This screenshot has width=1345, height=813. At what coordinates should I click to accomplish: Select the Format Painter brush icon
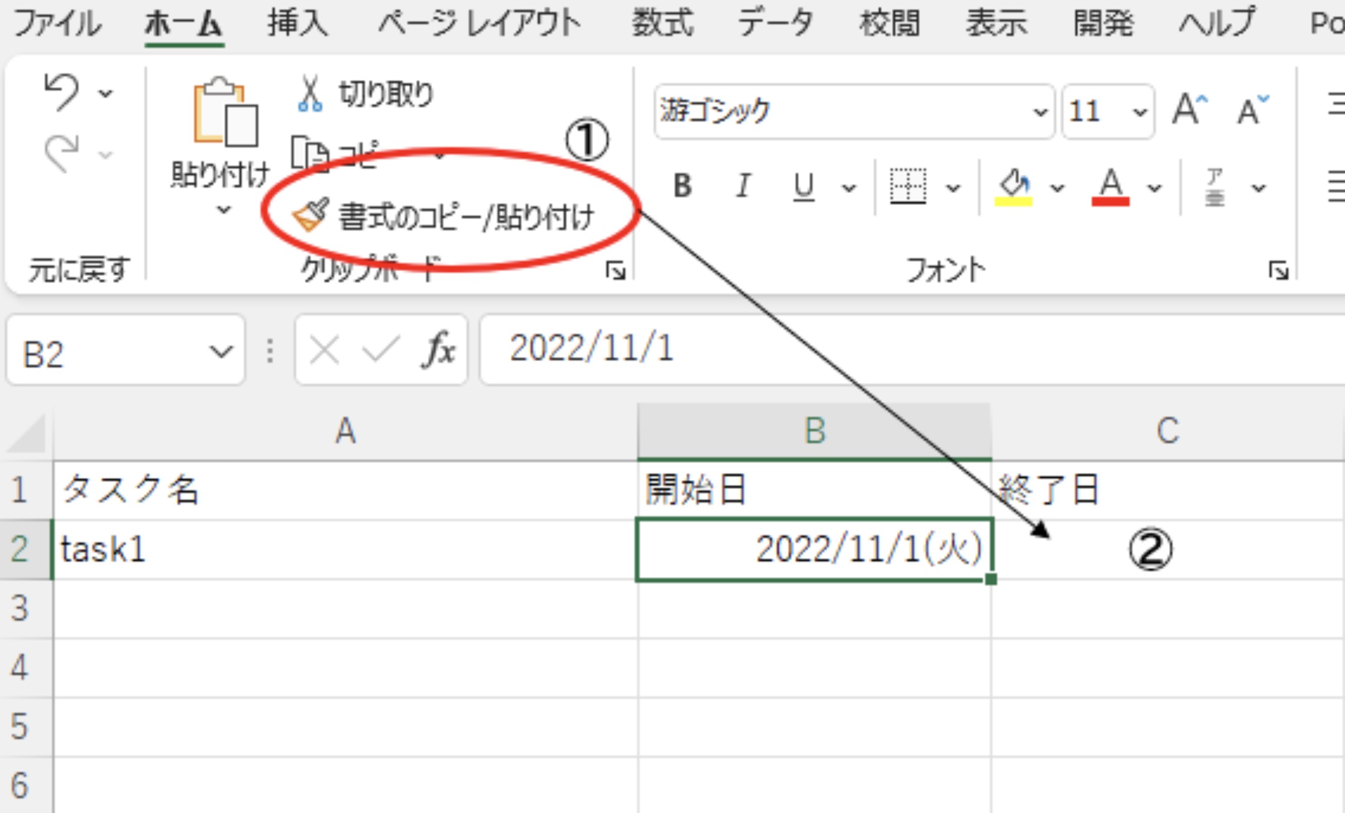click(310, 215)
